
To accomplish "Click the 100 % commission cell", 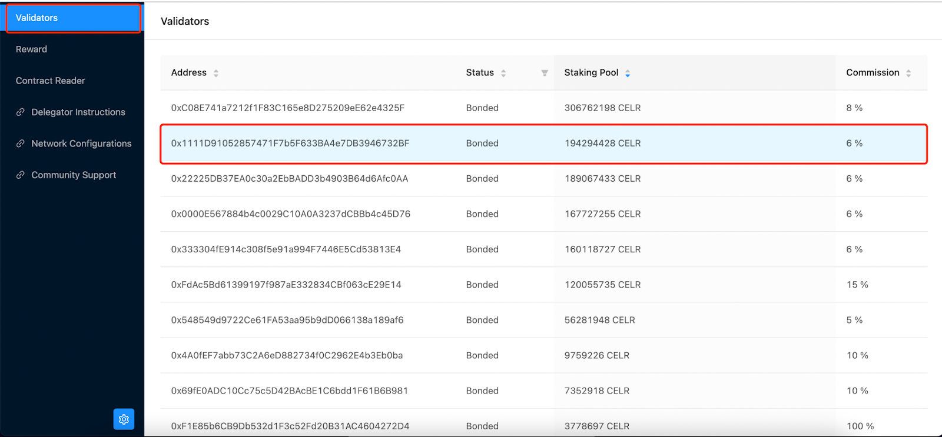I will [x=860, y=426].
